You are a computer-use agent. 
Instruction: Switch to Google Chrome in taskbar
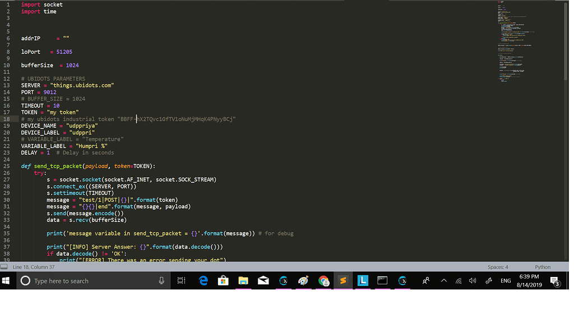[x=323, y=280]
